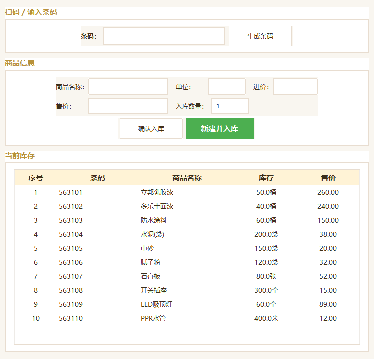Click price value 240.00
This screenshot has width=374, height=359.
328,206
